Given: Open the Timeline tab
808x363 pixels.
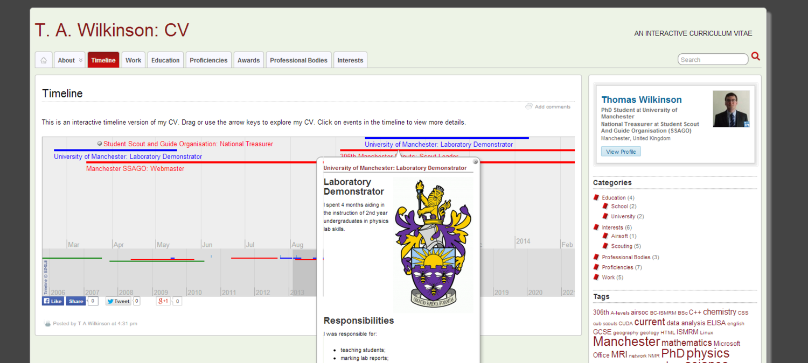Looking at the screenshot, I should point(103,60).
